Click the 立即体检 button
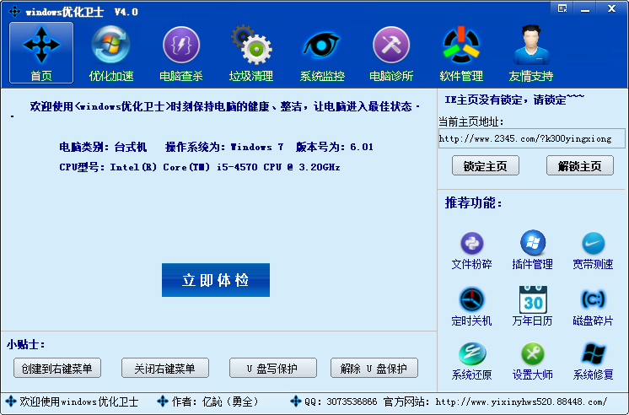 click(x=216, y=280)
